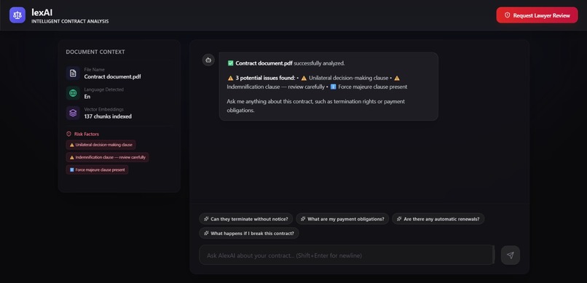Click the send message paper-plane button
The height and width of the screenshot is (283, 587).
coord(511,255)
